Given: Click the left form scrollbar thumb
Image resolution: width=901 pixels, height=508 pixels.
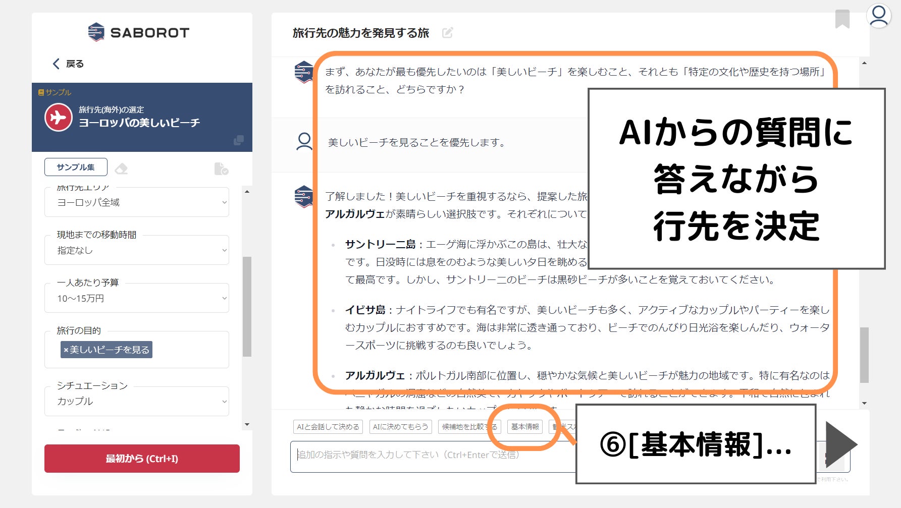Looking at the screenshot, I should [247, 307].
